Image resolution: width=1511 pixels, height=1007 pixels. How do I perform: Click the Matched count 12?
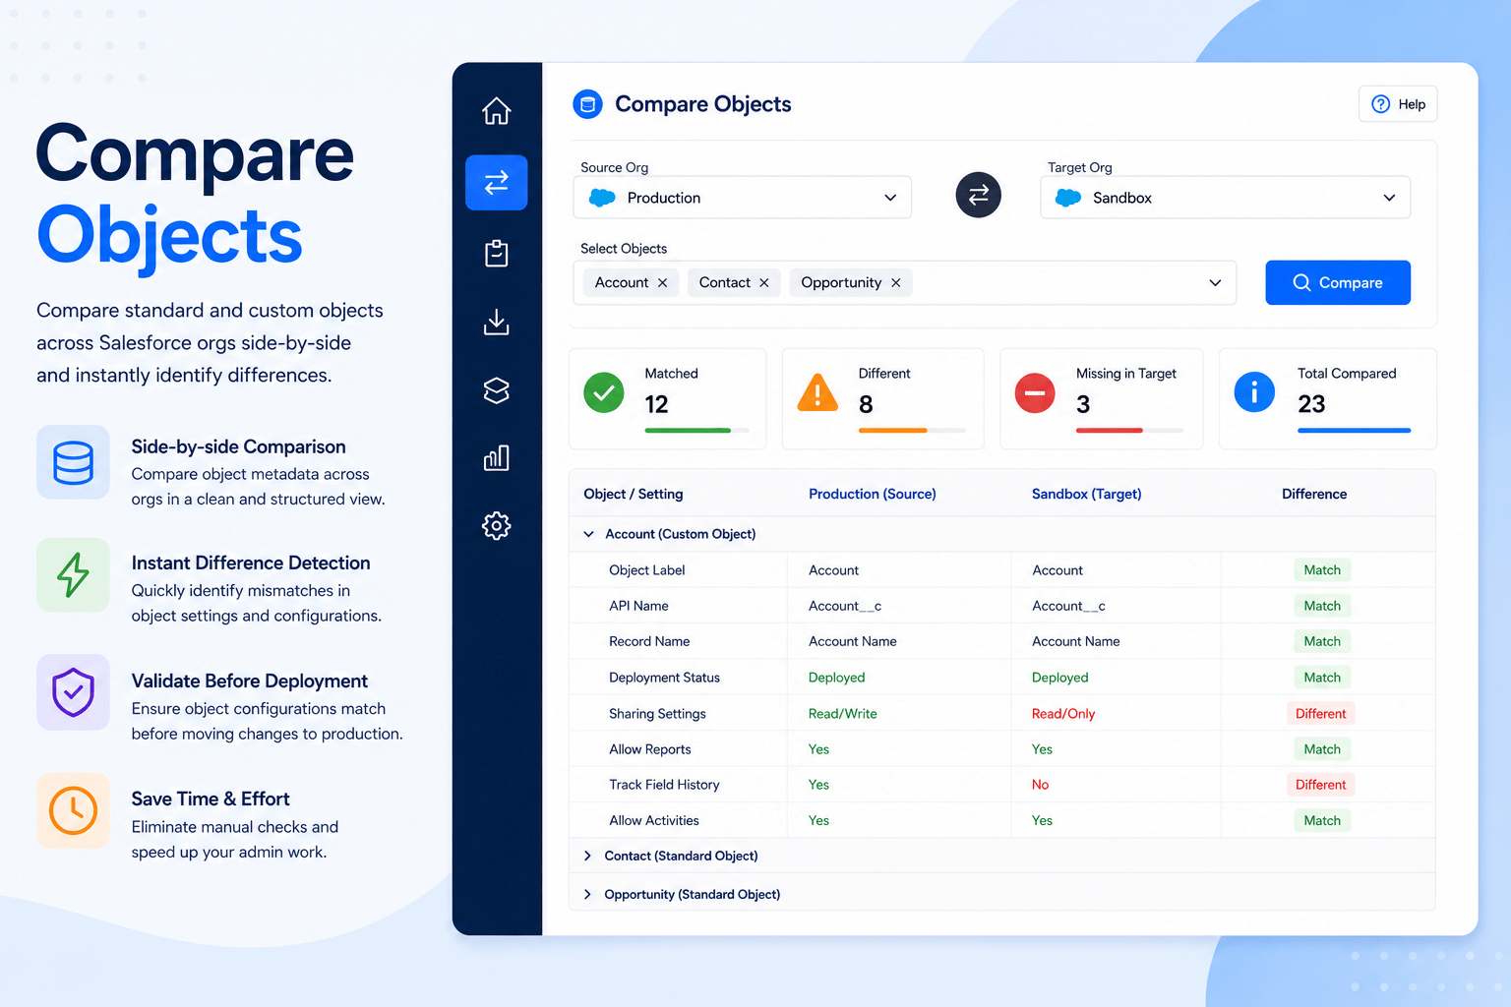[x=656, y=404]
